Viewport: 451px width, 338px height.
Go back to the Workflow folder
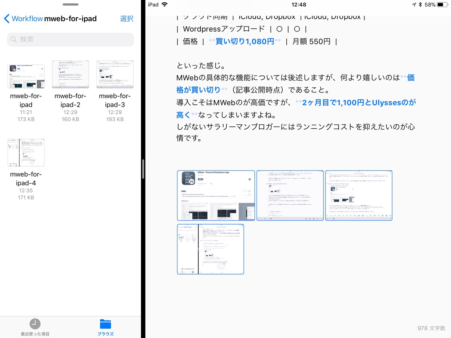23,19
